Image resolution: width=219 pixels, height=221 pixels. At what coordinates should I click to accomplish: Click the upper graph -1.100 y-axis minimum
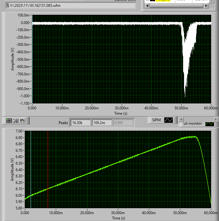click(24, 103)
